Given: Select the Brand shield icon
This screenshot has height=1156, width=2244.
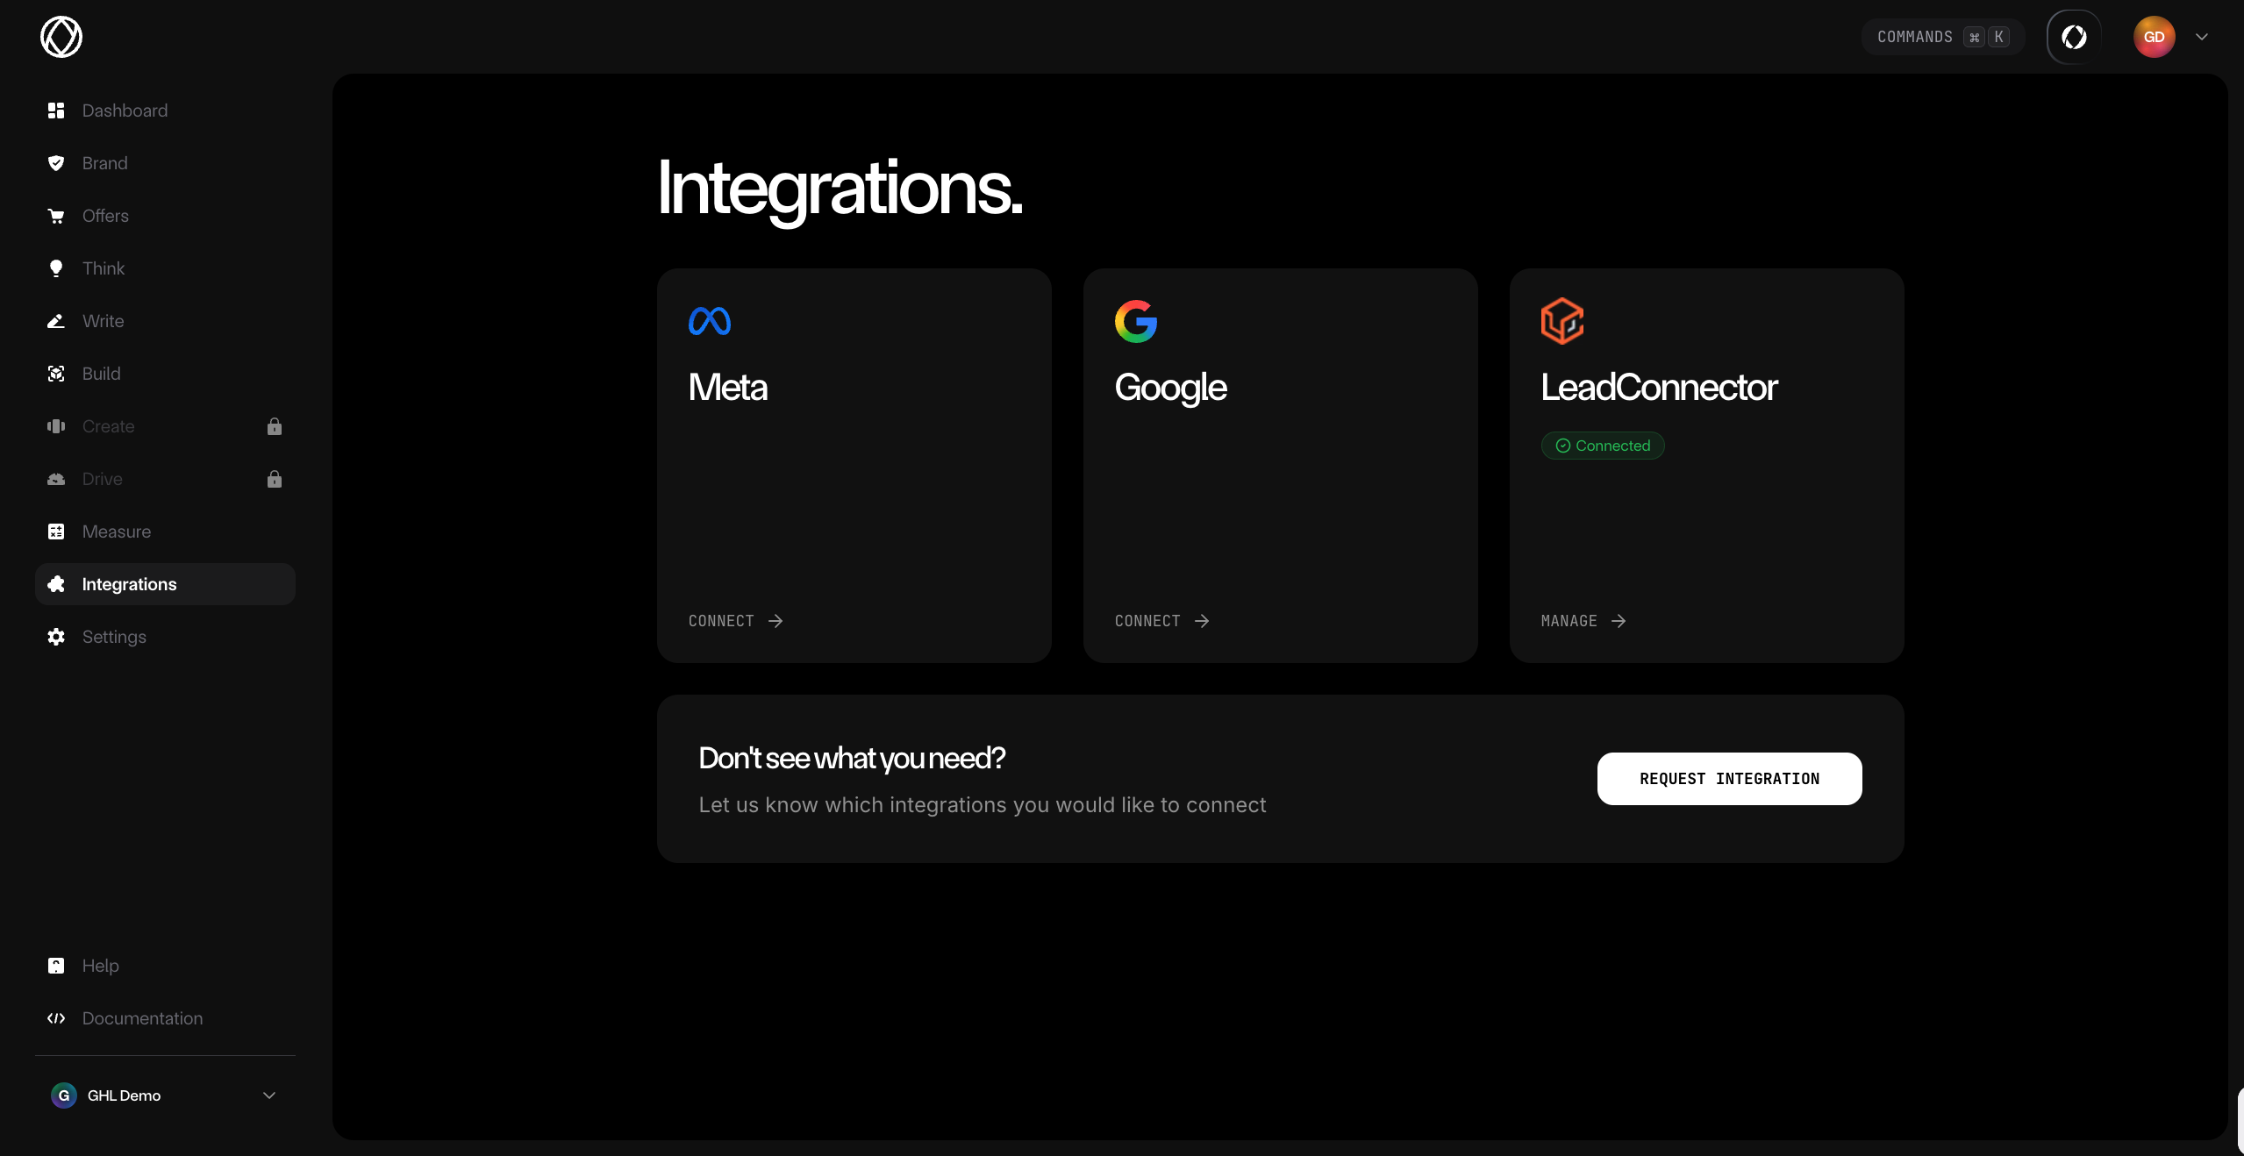Looking at the screenshot, I should coord(55,163).
